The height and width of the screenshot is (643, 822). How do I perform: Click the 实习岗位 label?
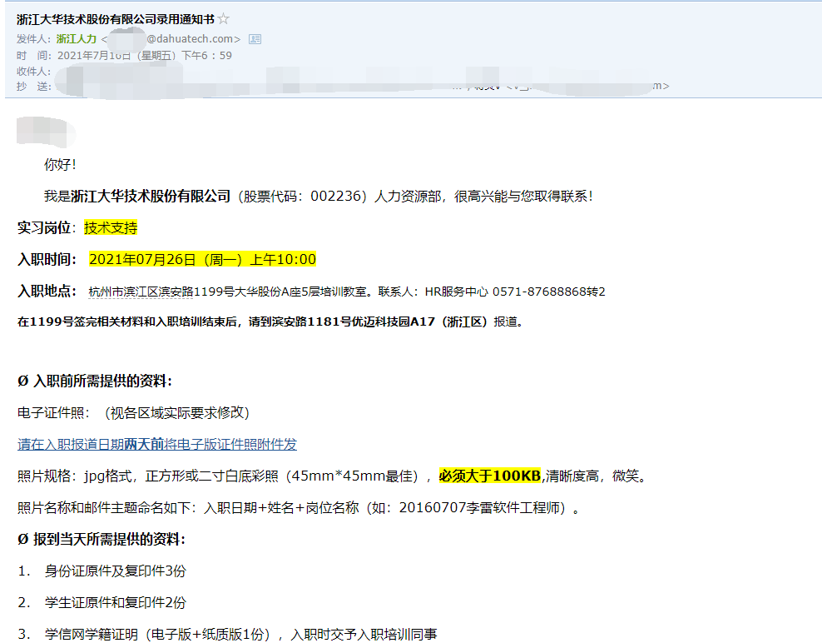tap(44, 228)
